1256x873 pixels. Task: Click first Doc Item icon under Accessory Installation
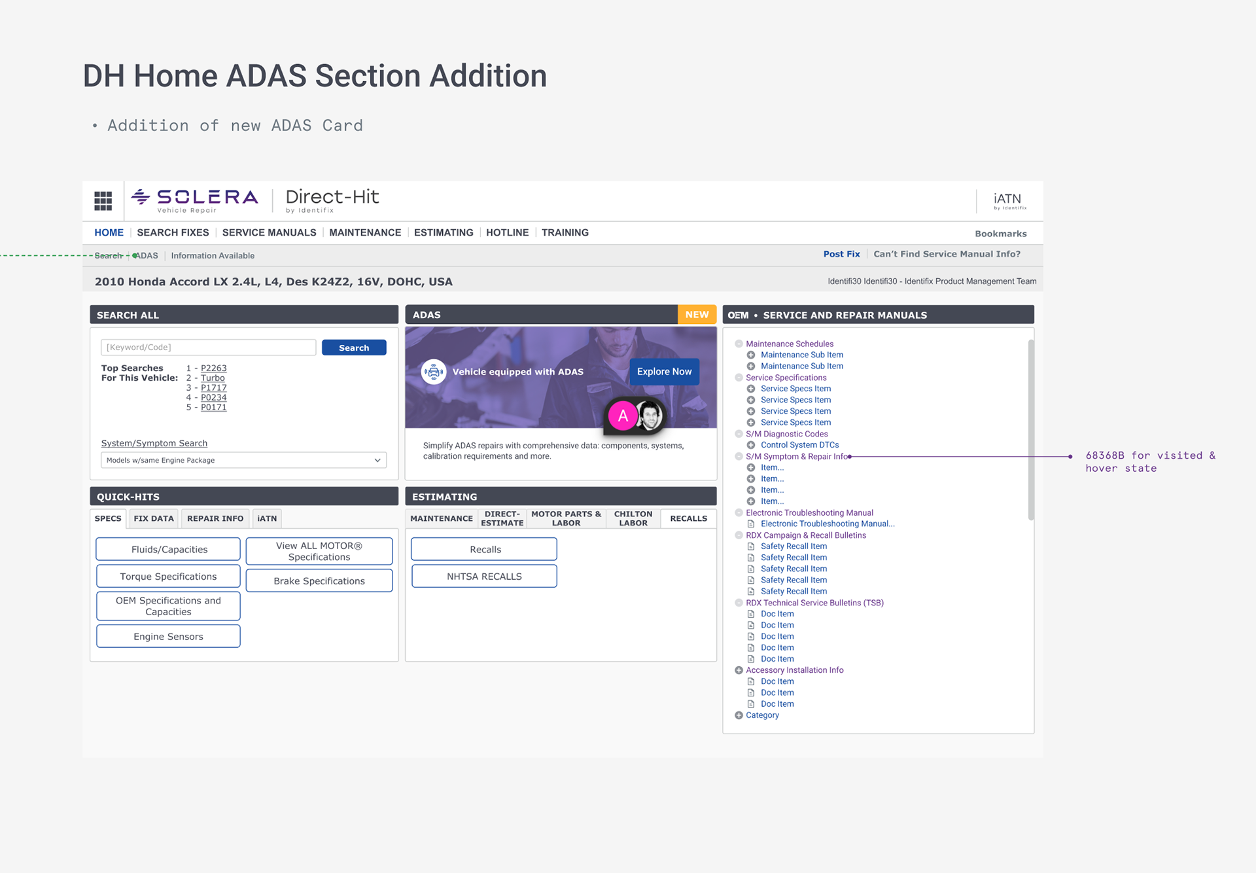point(751,681)
